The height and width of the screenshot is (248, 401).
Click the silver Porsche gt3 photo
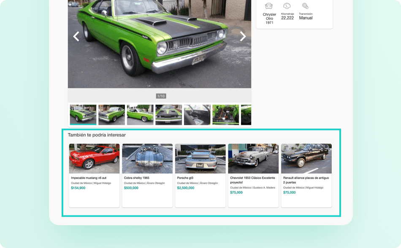[x=200, y=159]
